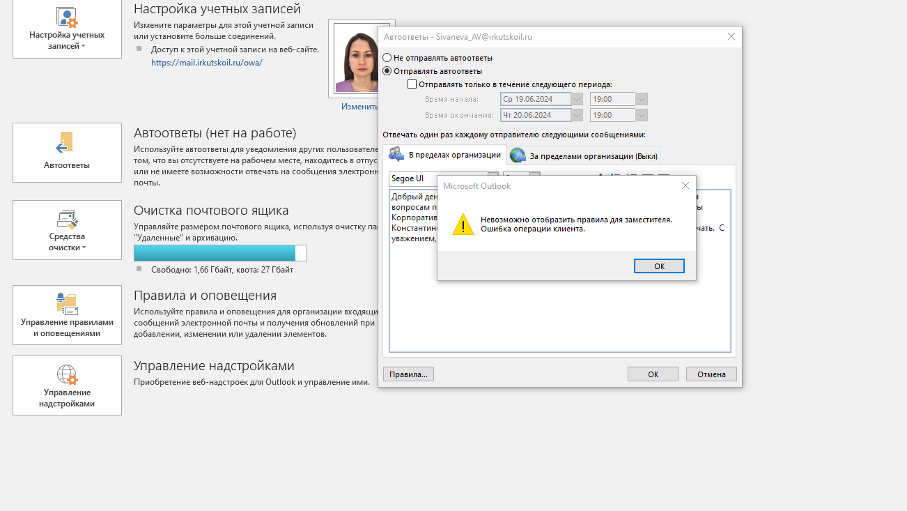
Task: Click the text Свободно: 1,66 Гбайт, квота: 27 Гбайт
Action: [x=223, y=270]
